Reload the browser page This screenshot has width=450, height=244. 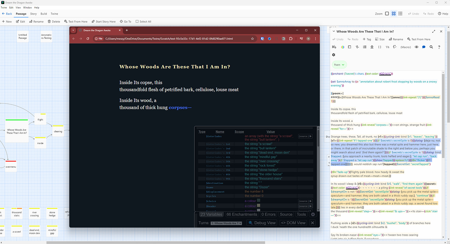tap(88, 39)
